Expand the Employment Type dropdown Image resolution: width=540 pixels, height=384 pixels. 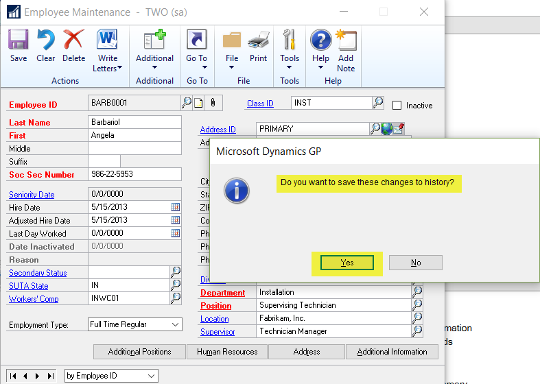[x=175, y=324]
